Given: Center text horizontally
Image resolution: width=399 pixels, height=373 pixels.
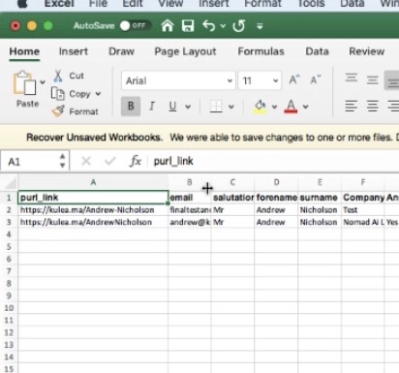Looking at the screenshot, I should click(x=372, y=106).
